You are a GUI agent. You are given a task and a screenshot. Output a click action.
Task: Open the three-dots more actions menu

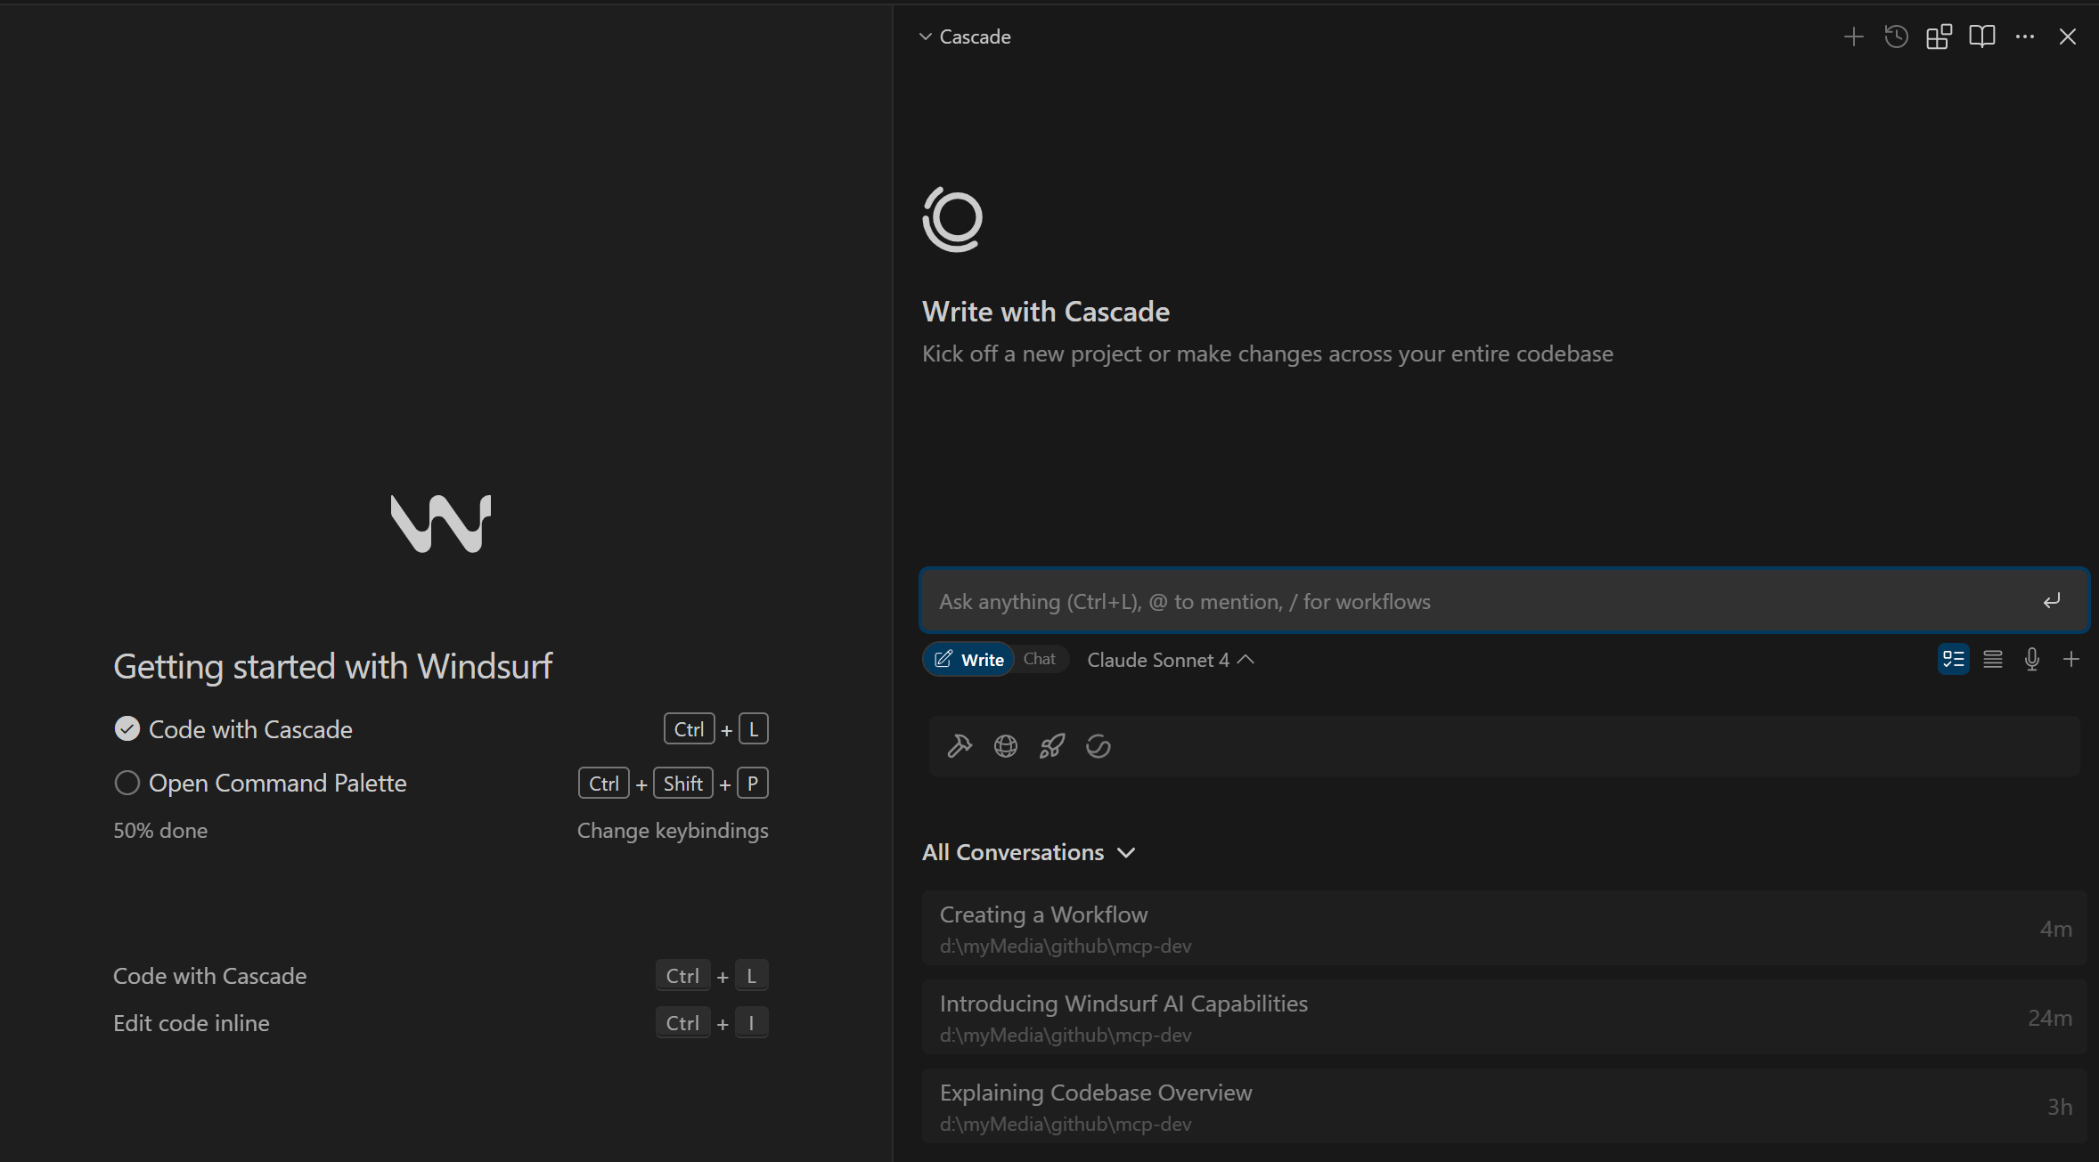[2024, 37]
